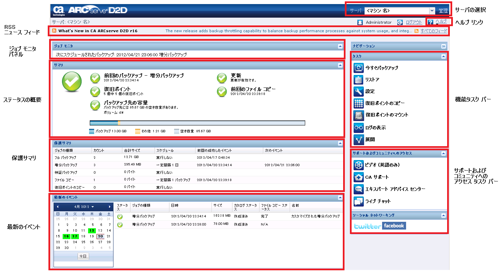Start ライブ チャット from the support bar

[x=359, y=201]
